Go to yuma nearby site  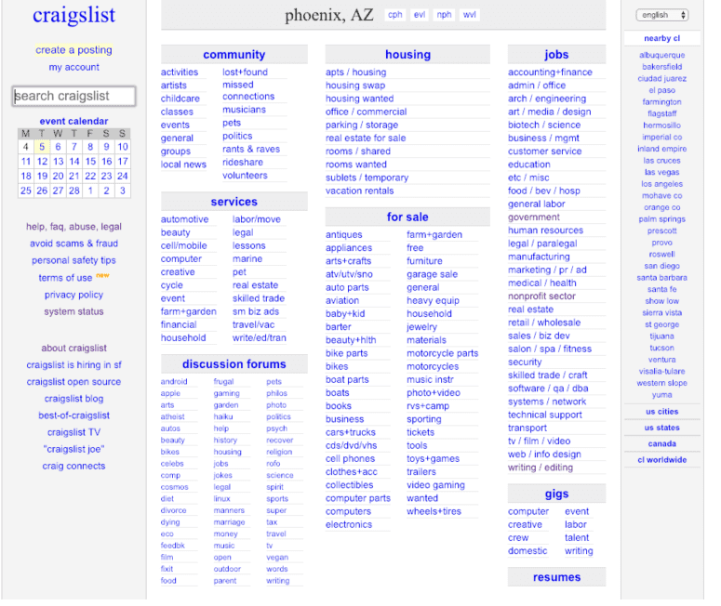click(661, 395)
